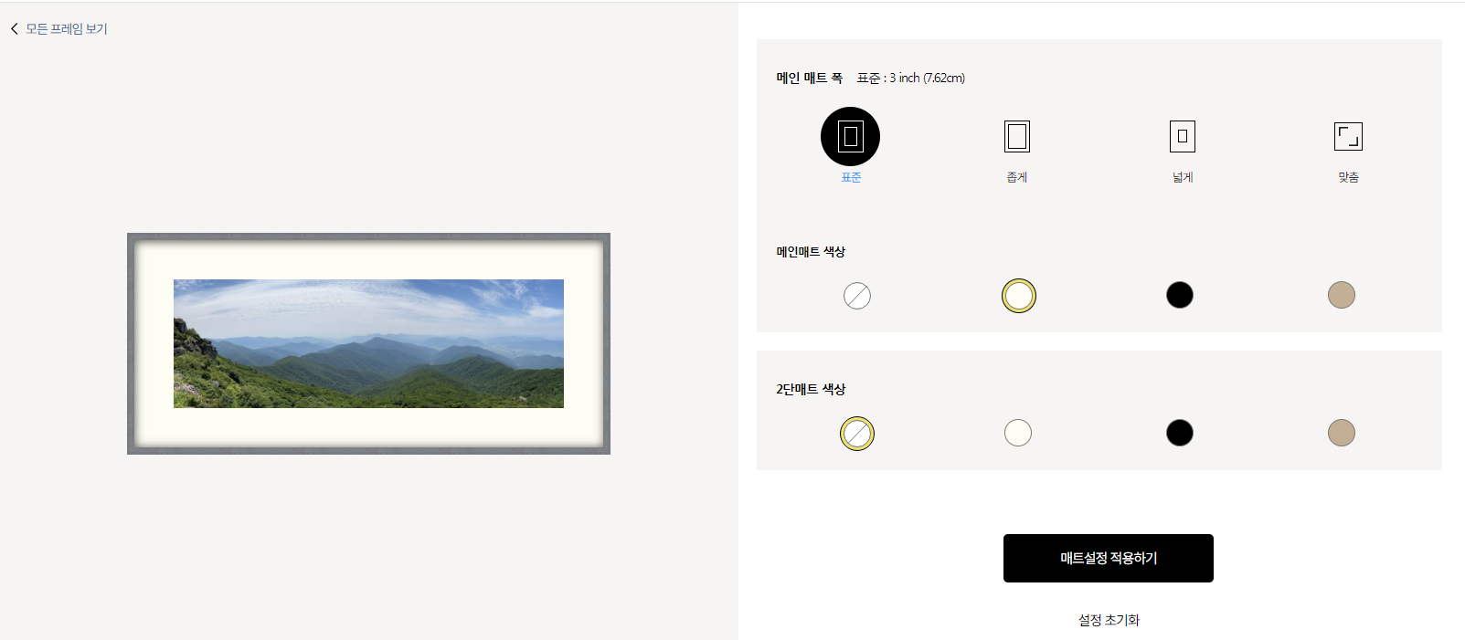
Task: Pick the beige swatch for 2단매트 색상
Action: click(x=1342, y=433)
